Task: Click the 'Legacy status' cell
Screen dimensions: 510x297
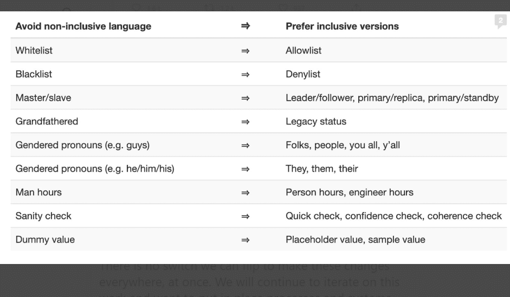Action: (x=316, y=122)
